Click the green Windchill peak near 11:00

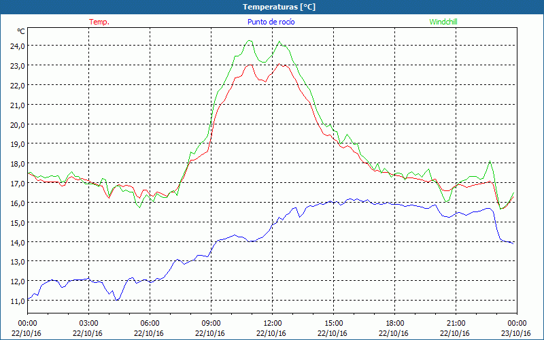tap(249, 41)
